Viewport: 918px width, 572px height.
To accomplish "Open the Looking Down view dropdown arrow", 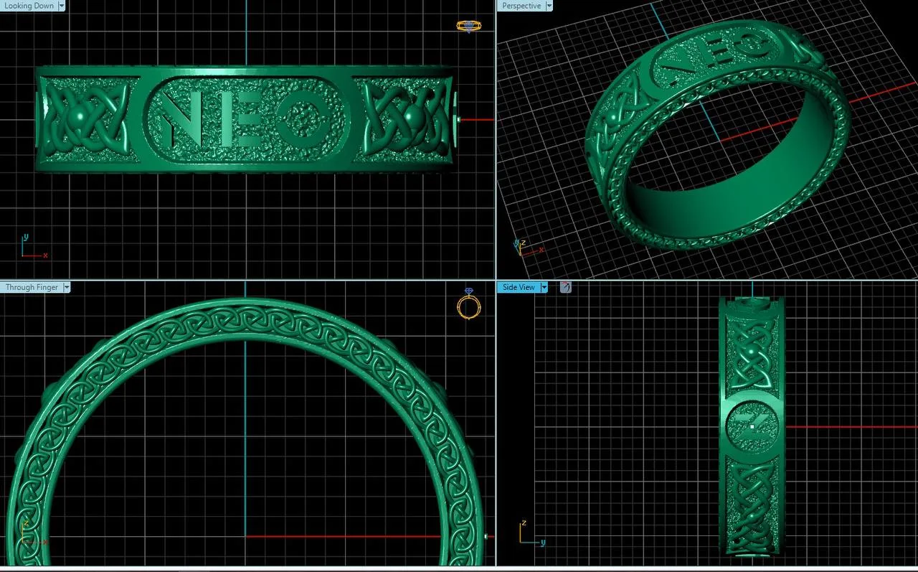I will coord(62,6).
